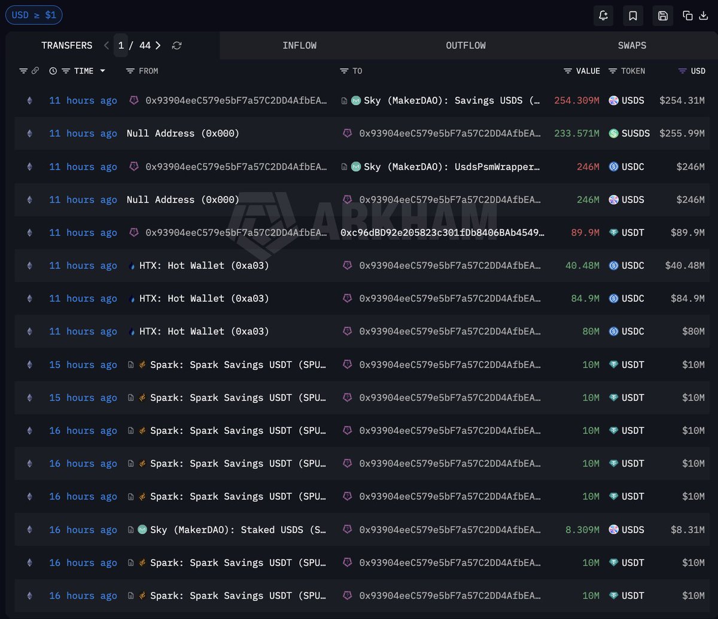Open the FROM column filter
The height and width of the screenshot is (619, 718).
tap(130, 71)
